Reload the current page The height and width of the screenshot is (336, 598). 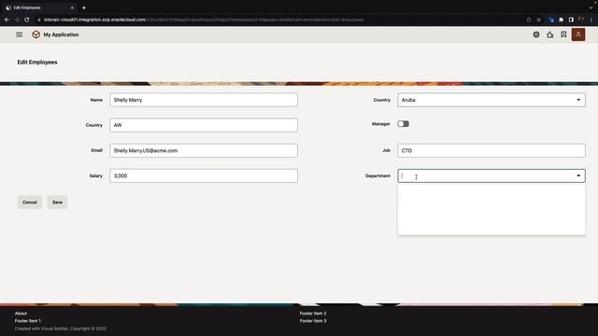click(27, 20)
